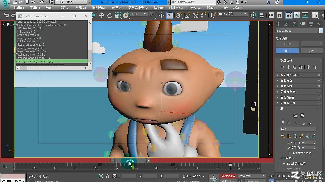
Task: Open the Material Editor icon
Action: point(315,15)
